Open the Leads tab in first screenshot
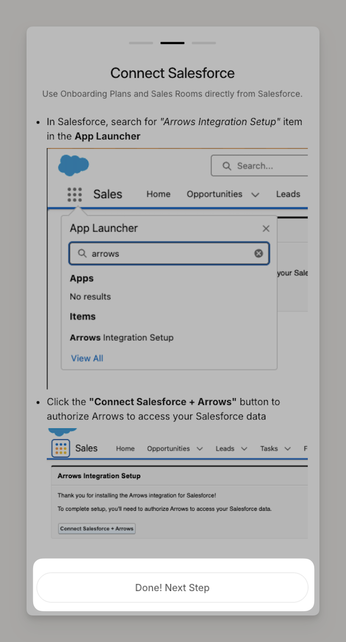This screenshot has height=642, width=346. tap(288, 194)
